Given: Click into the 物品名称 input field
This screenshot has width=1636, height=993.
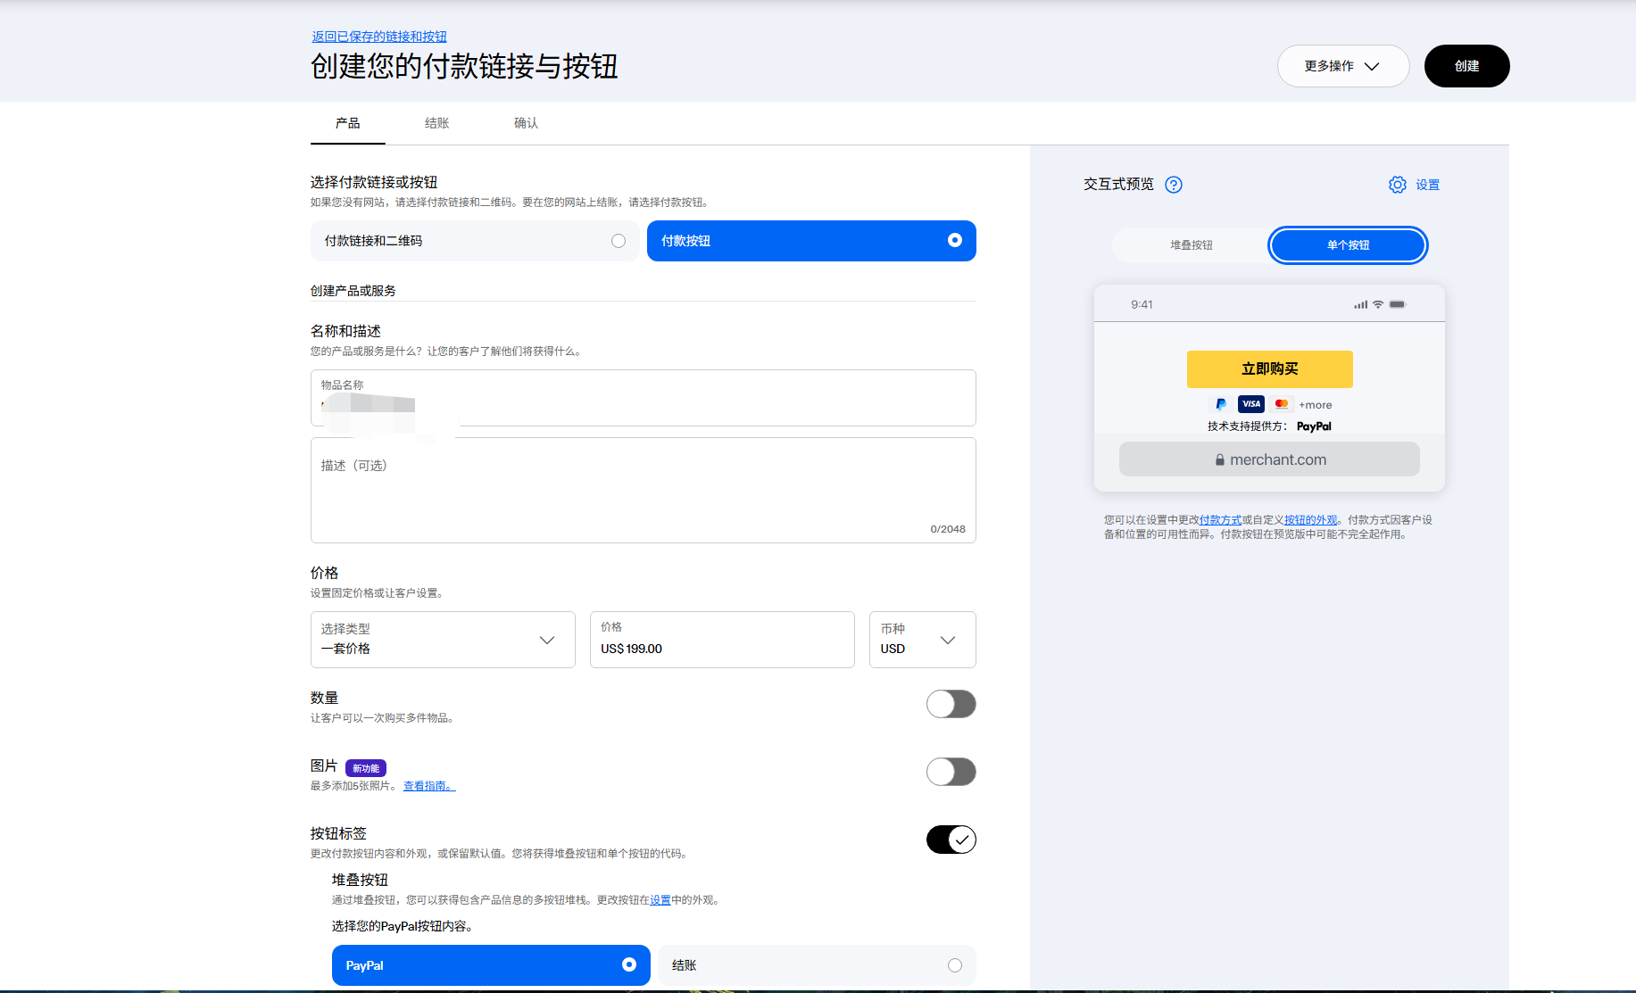Looking at the screenshot, I should (x=644, y=398).
